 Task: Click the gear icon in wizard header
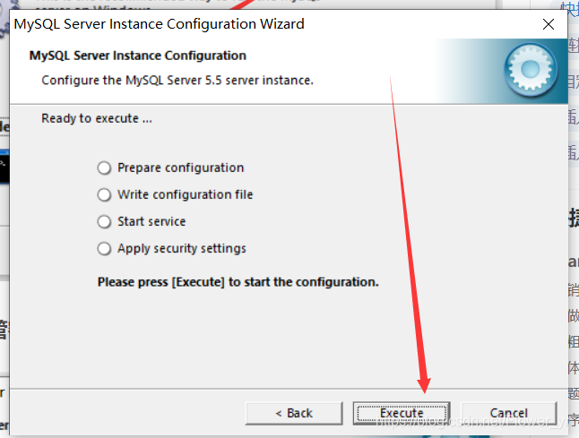click(531, 69)
